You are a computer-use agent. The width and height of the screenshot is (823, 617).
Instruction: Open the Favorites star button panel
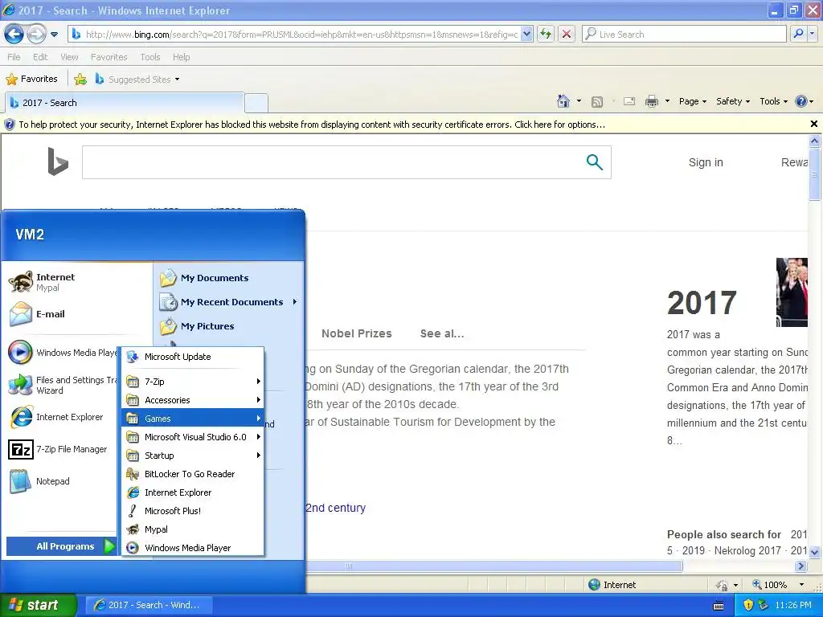coord(31,80)
